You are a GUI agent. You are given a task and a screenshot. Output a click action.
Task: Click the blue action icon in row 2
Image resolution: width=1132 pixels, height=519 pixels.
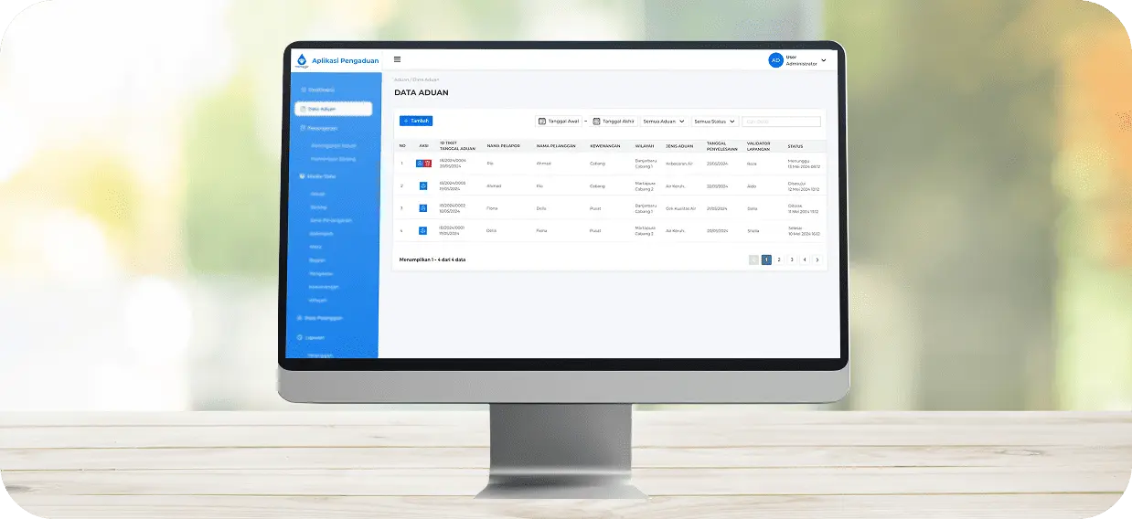tap(423, 185)
